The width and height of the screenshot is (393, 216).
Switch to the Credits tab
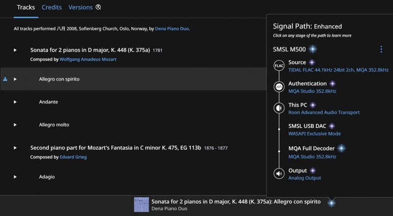52,7
